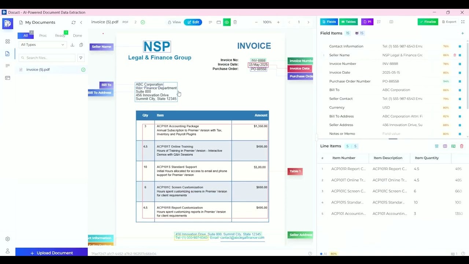Go to the previous page arrow
Image resolution: width=469 pixels, height=264 pixels.
tap(289, 22)
